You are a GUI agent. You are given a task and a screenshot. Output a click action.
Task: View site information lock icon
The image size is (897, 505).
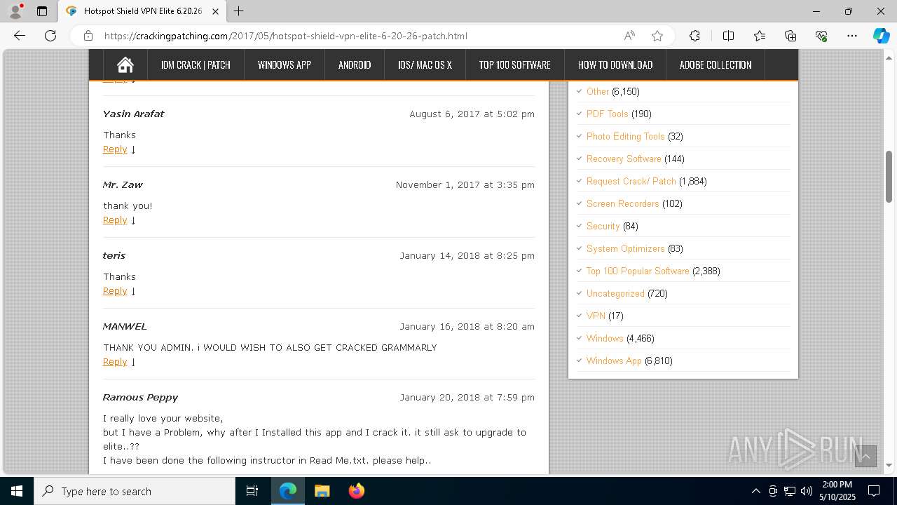click(88, 36)
